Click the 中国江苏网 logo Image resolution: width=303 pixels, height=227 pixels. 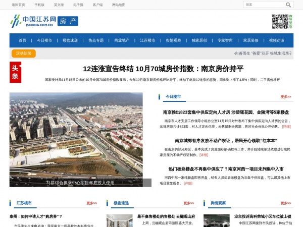33,21
